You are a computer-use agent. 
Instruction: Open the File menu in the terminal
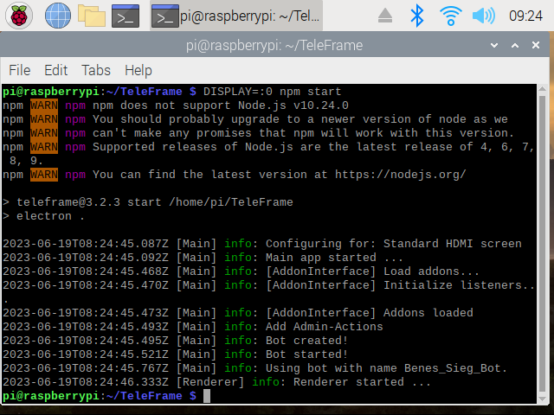(19, 70)
